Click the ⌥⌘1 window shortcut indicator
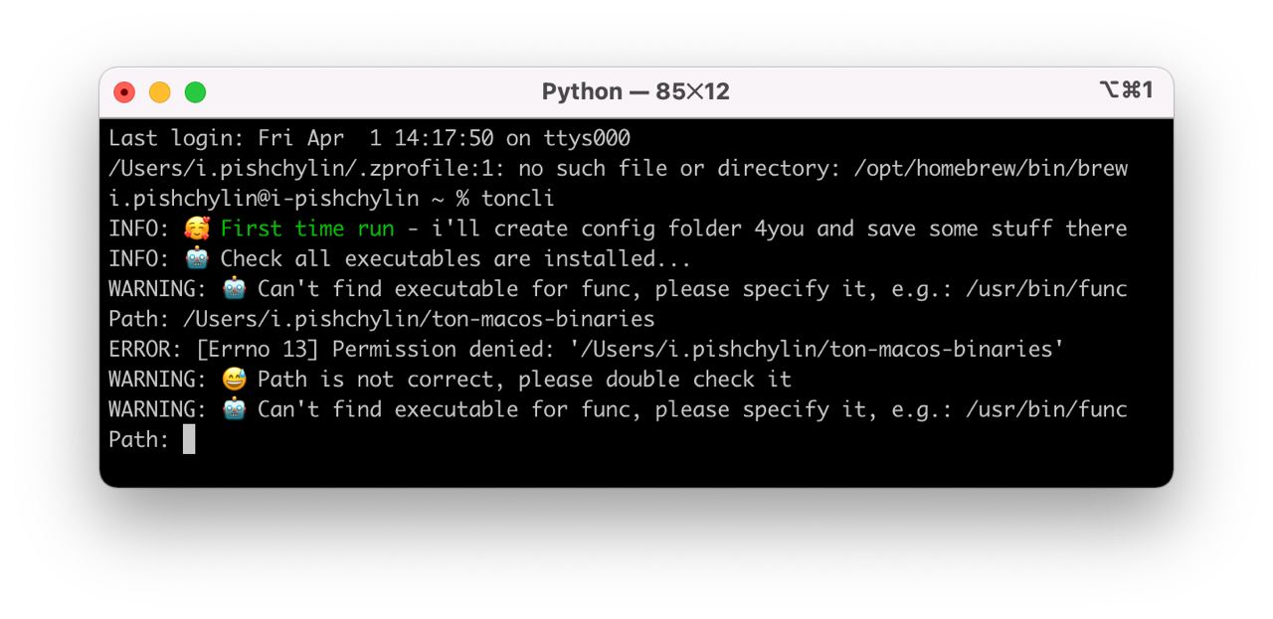The image size is (1273, 619). tap(1126, 90)
